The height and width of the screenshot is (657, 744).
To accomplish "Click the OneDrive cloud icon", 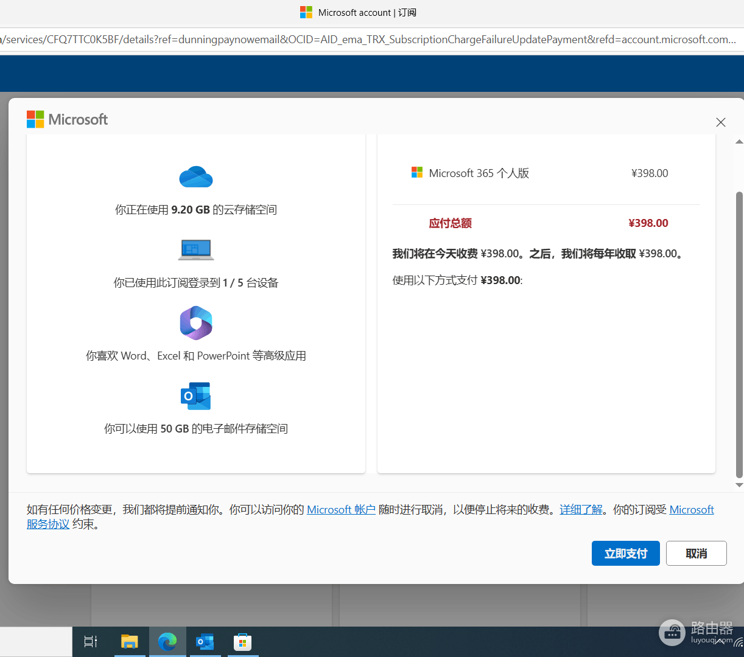I will [x=196, y=176].
